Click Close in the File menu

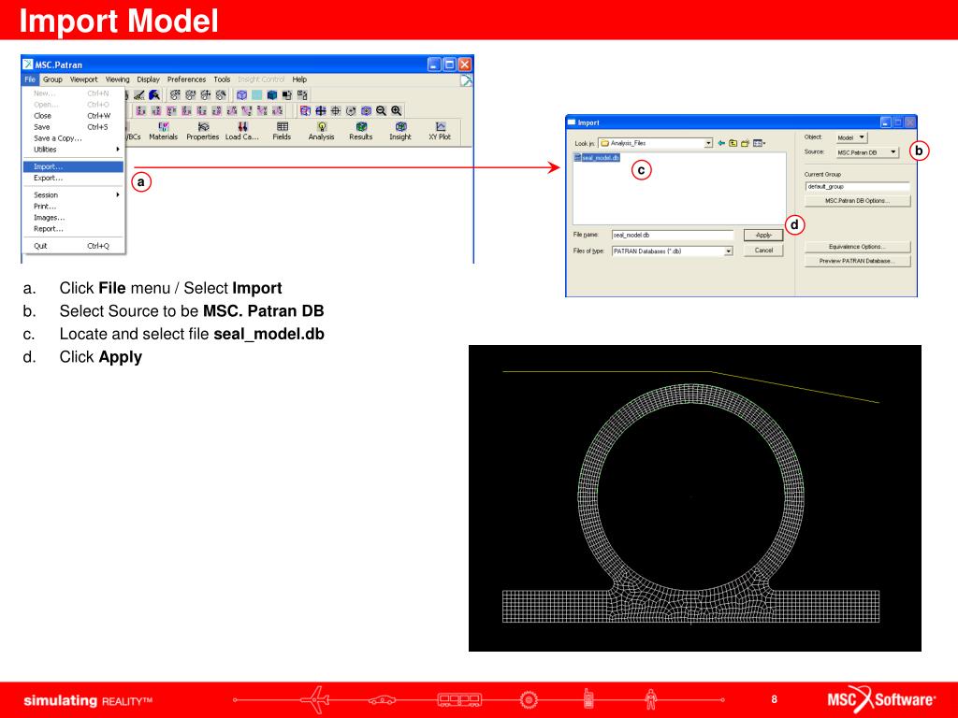pyautogui.click(x=73, y=116)
